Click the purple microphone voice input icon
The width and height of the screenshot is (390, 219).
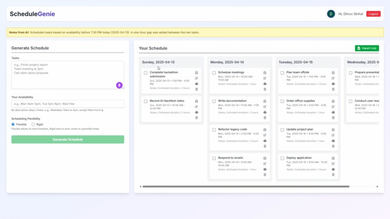pos(120,85)
